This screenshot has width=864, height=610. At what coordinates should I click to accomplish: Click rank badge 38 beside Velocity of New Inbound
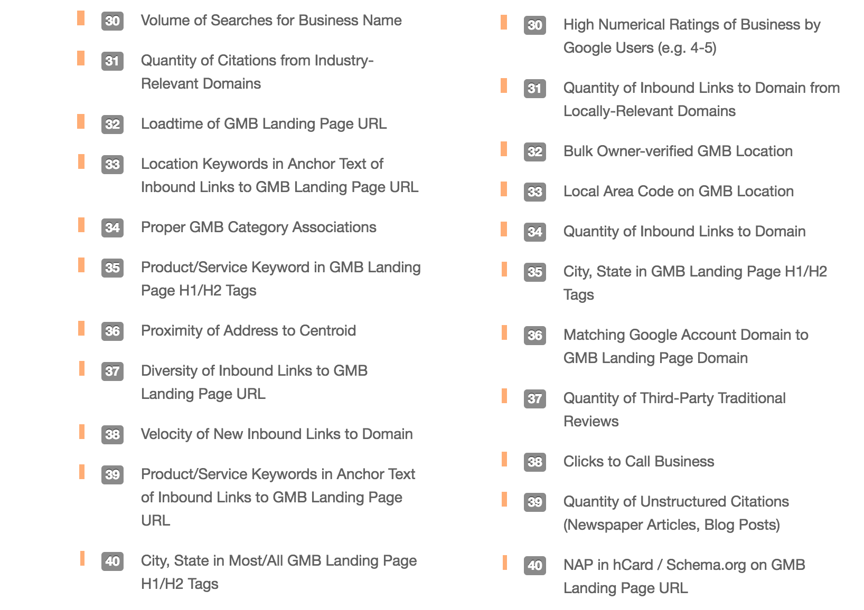112,435
